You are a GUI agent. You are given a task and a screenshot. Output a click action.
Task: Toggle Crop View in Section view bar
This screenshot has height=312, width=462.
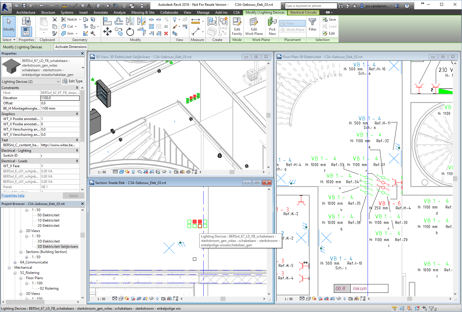point(139,299)
